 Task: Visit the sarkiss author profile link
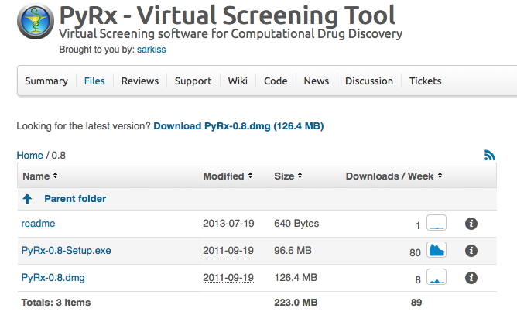152,50
